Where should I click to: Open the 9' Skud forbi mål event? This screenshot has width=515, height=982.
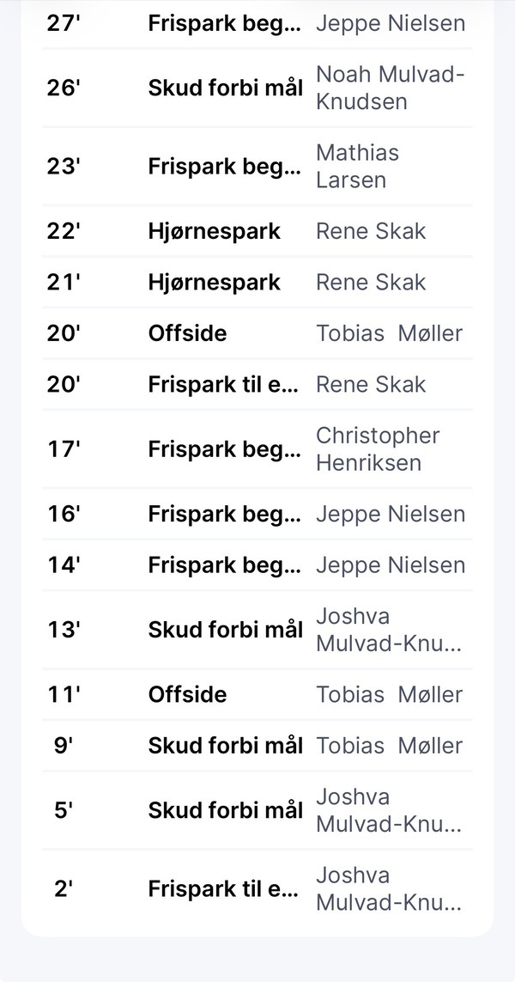[x=225, y=746]
